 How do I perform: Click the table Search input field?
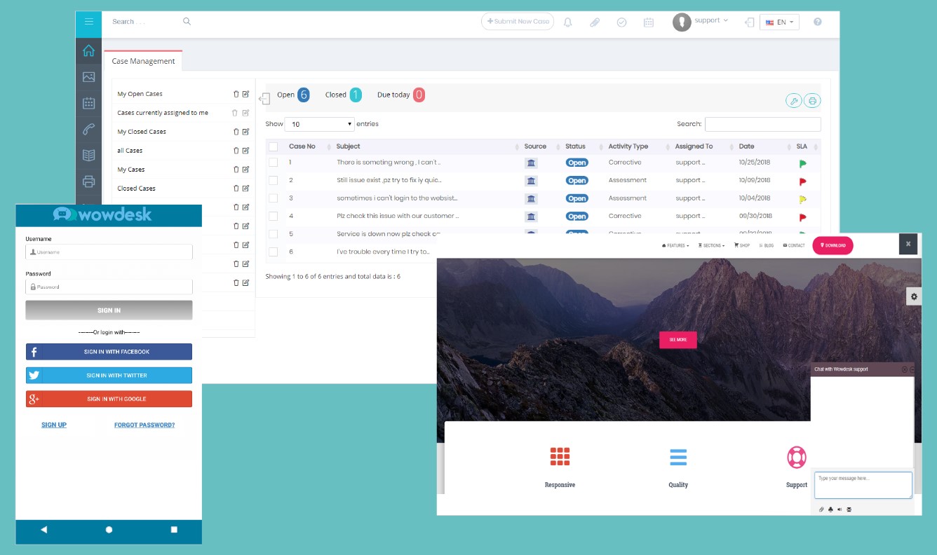tap(762, 124)
